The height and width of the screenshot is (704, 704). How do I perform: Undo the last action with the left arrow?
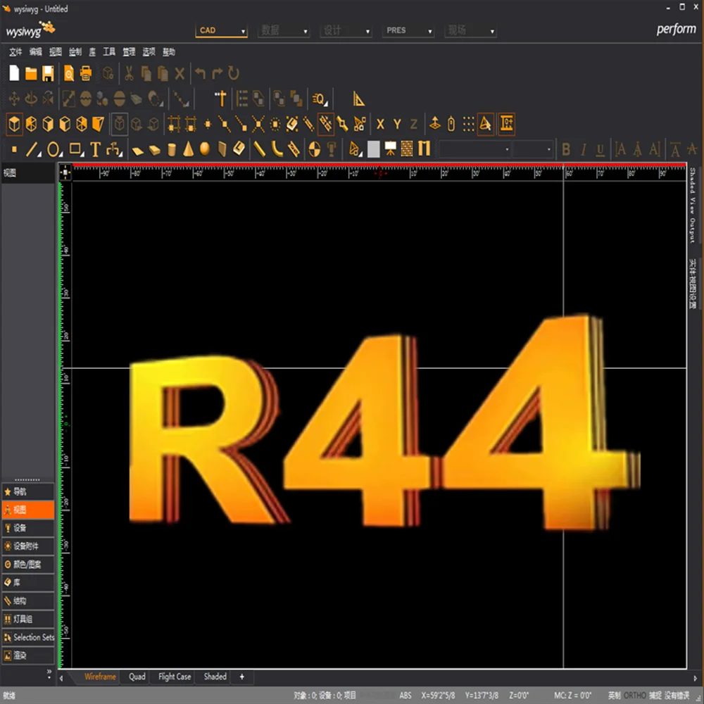[200, 73]
